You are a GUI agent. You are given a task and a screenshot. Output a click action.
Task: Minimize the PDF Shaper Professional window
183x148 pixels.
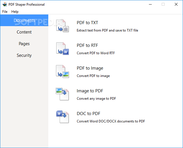(x=150, y=5)
